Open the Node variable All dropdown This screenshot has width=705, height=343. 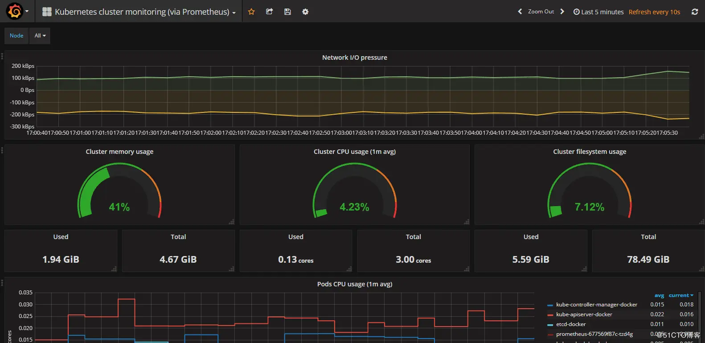click(x=40, y=36)
